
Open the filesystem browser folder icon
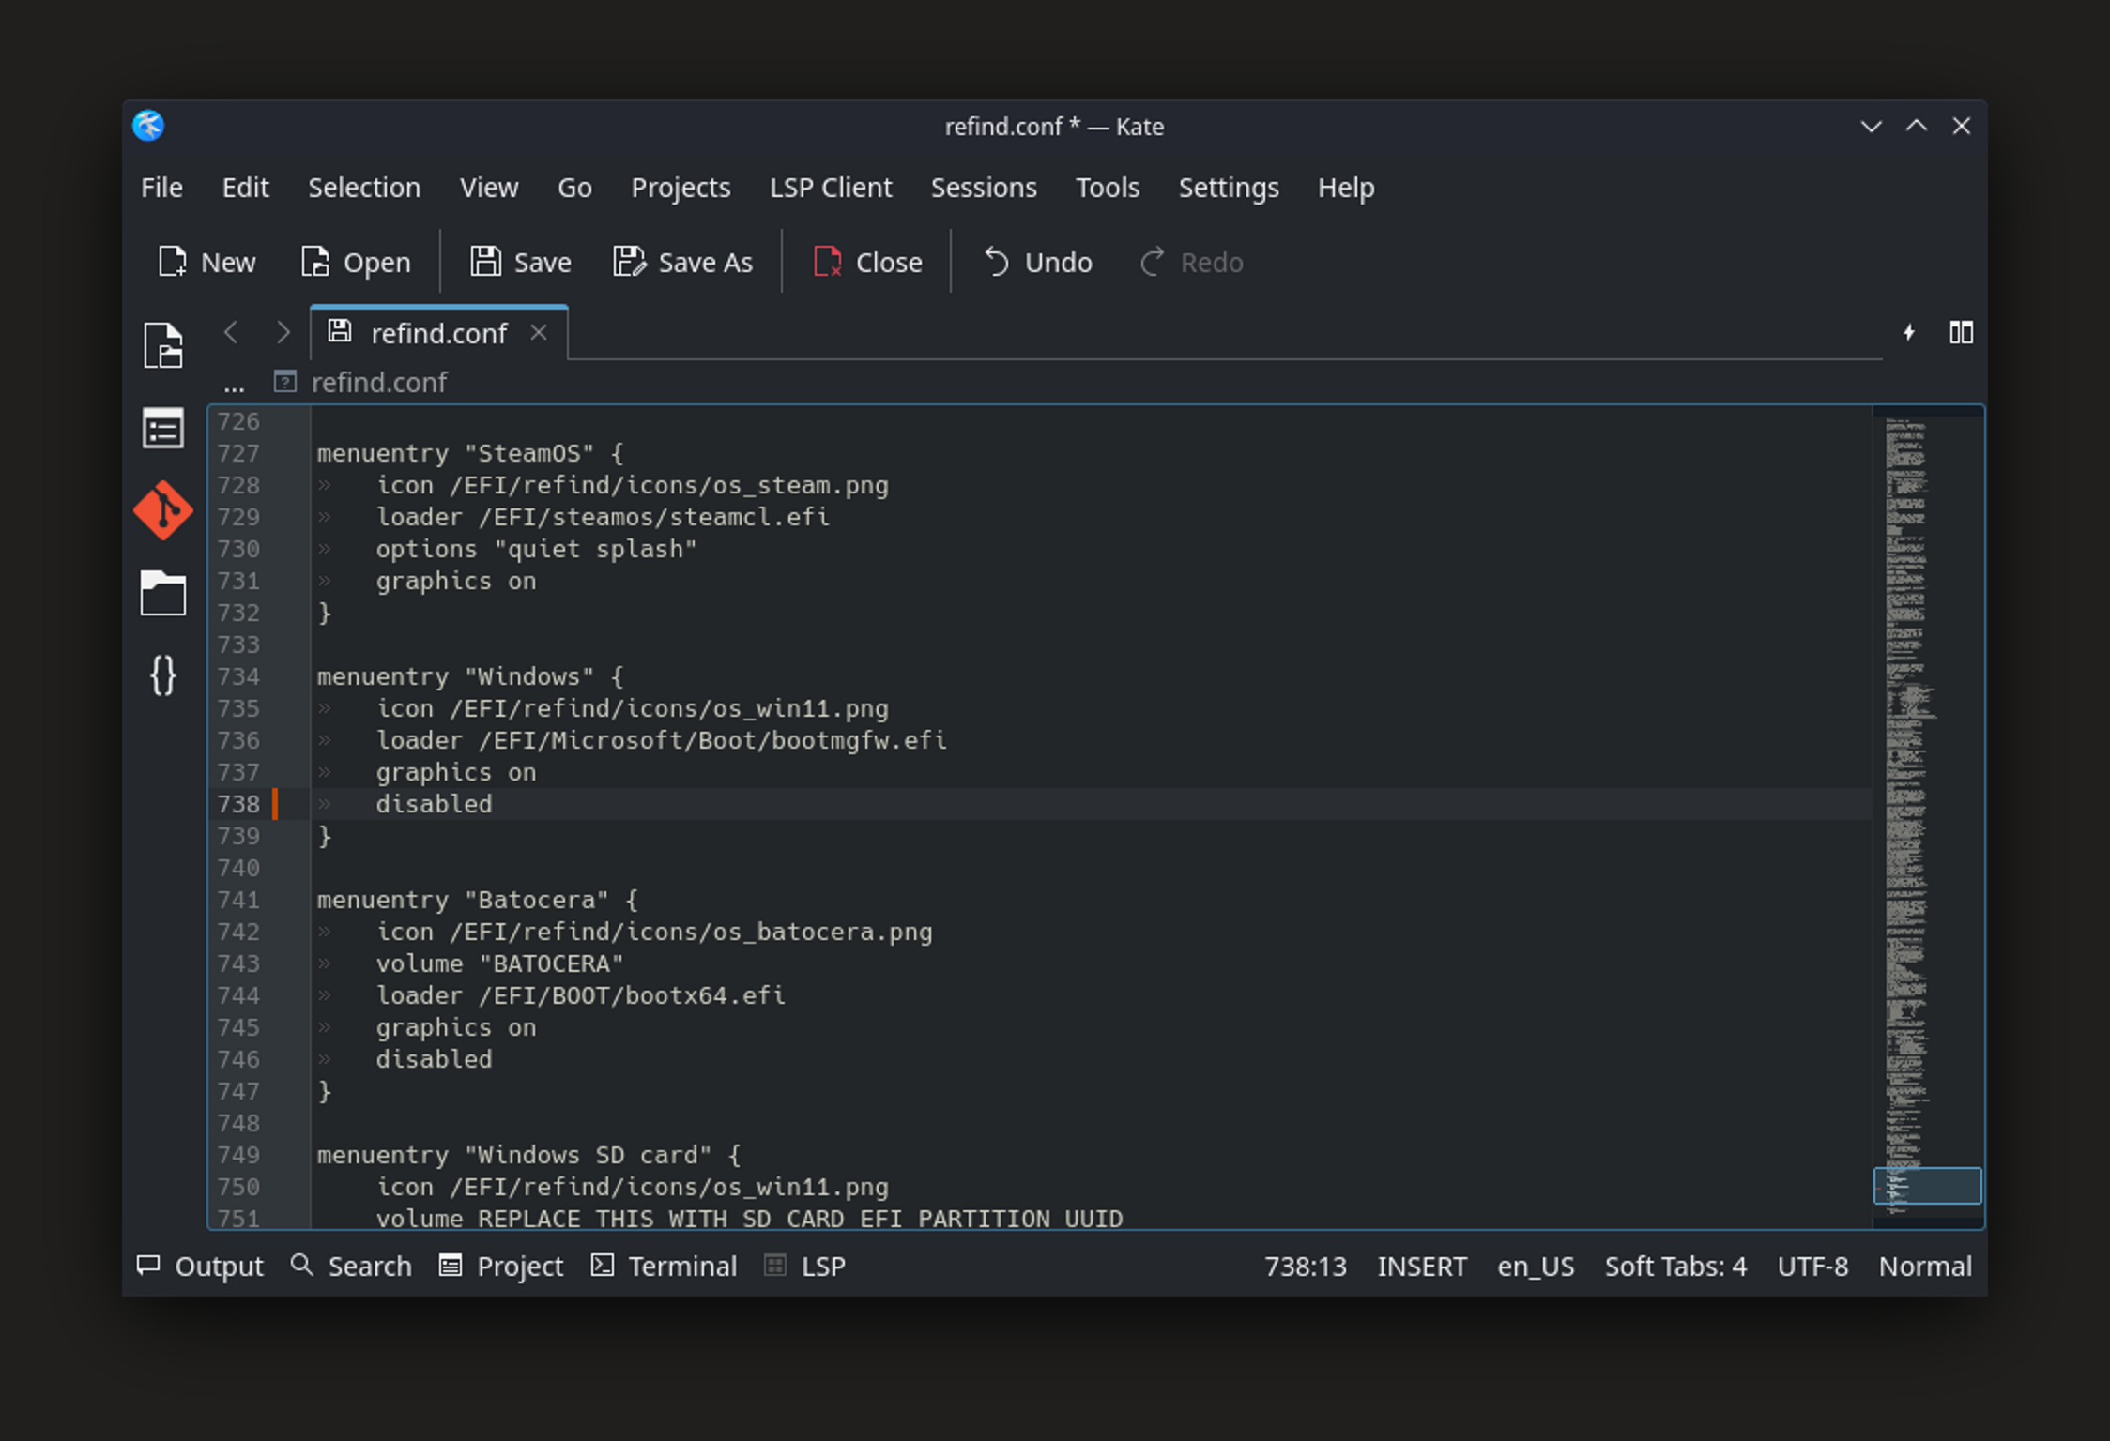163,593
